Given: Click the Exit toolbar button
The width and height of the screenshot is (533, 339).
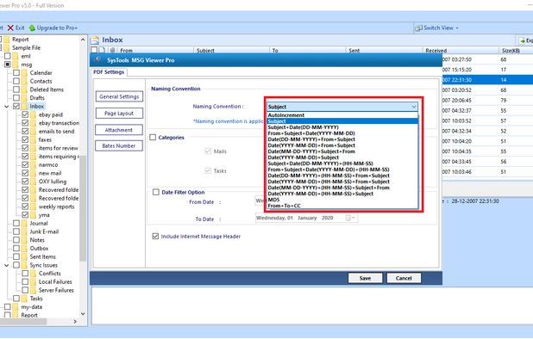Looking at the screenshot, I should pos(16,28).
